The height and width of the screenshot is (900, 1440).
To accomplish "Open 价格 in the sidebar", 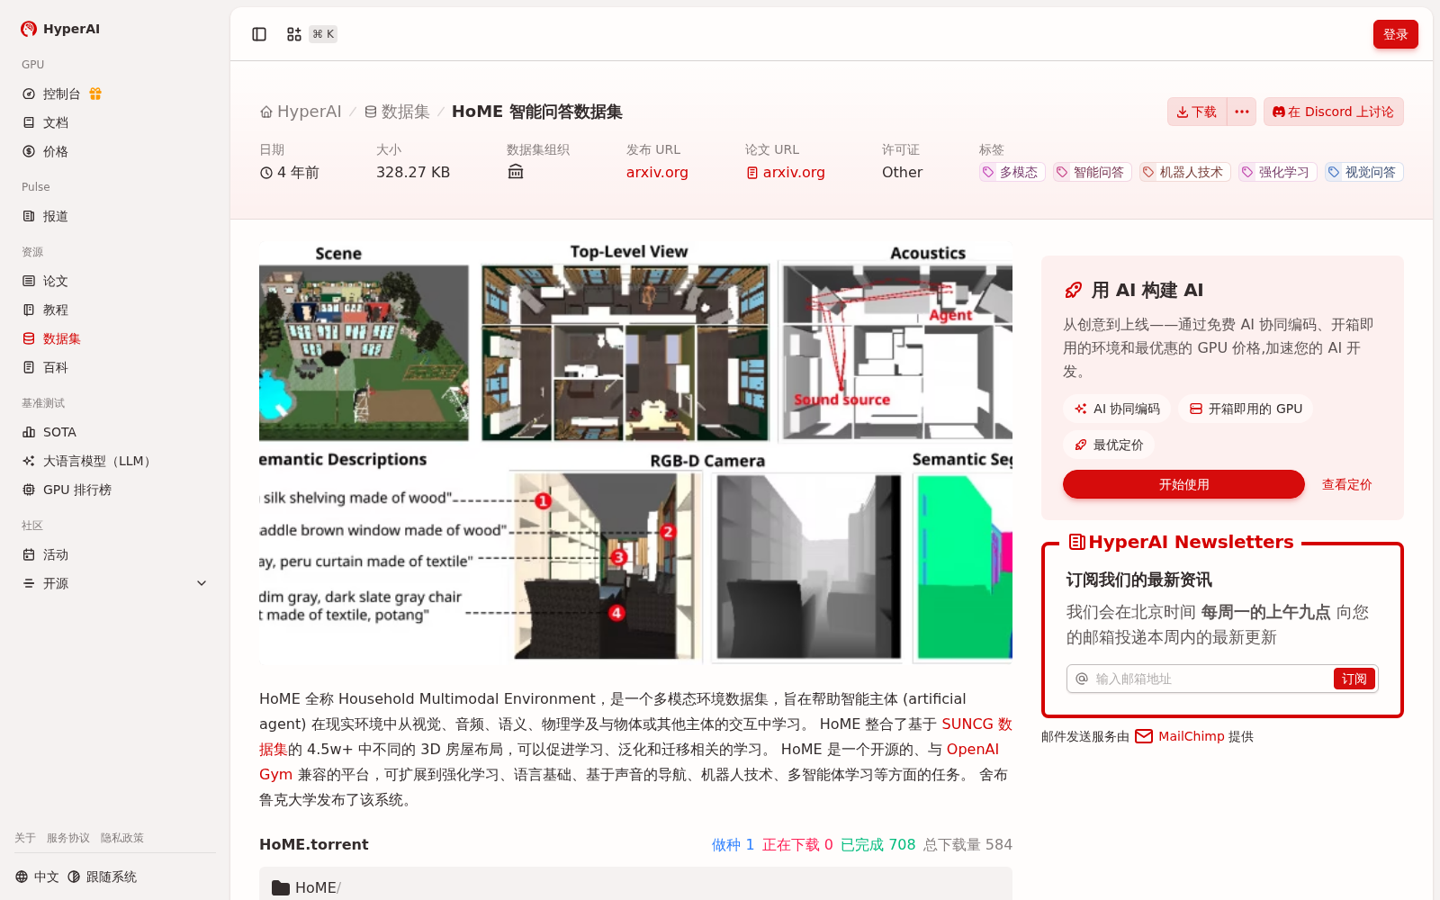I will click(x=115, y=151).
